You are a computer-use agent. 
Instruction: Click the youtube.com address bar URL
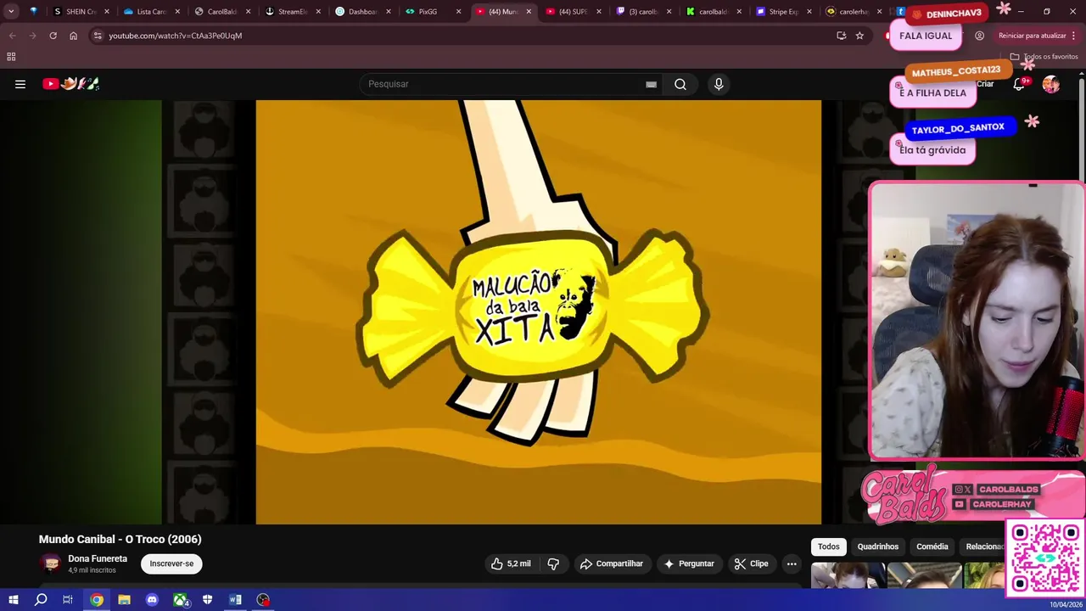(176, 36)
